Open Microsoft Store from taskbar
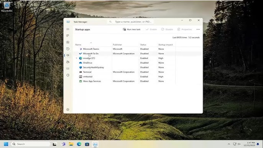The width and height of the screenshot is (263, 148). 87,144
